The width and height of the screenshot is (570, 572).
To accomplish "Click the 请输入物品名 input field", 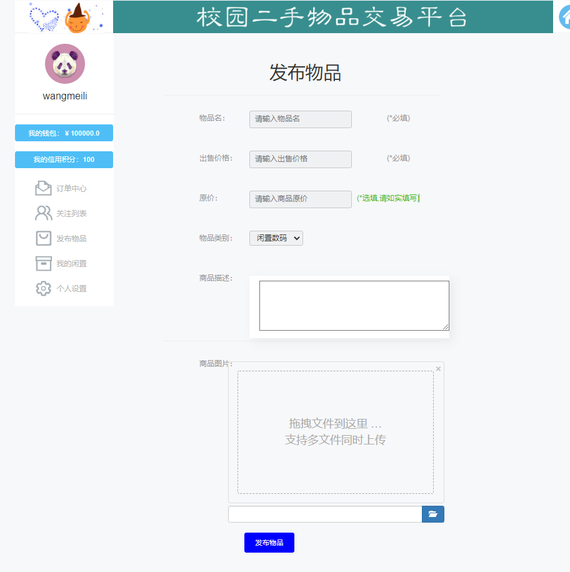I will click(300, 119).
